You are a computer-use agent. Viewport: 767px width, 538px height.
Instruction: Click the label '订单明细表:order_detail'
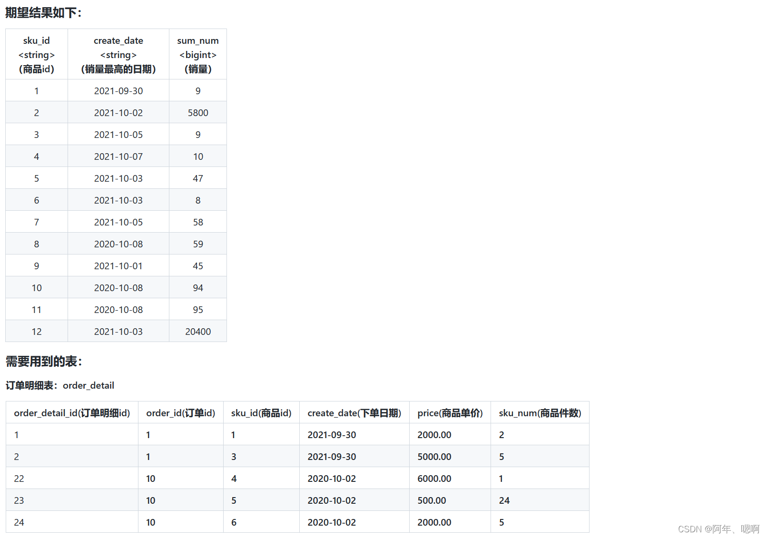(60, 385)
